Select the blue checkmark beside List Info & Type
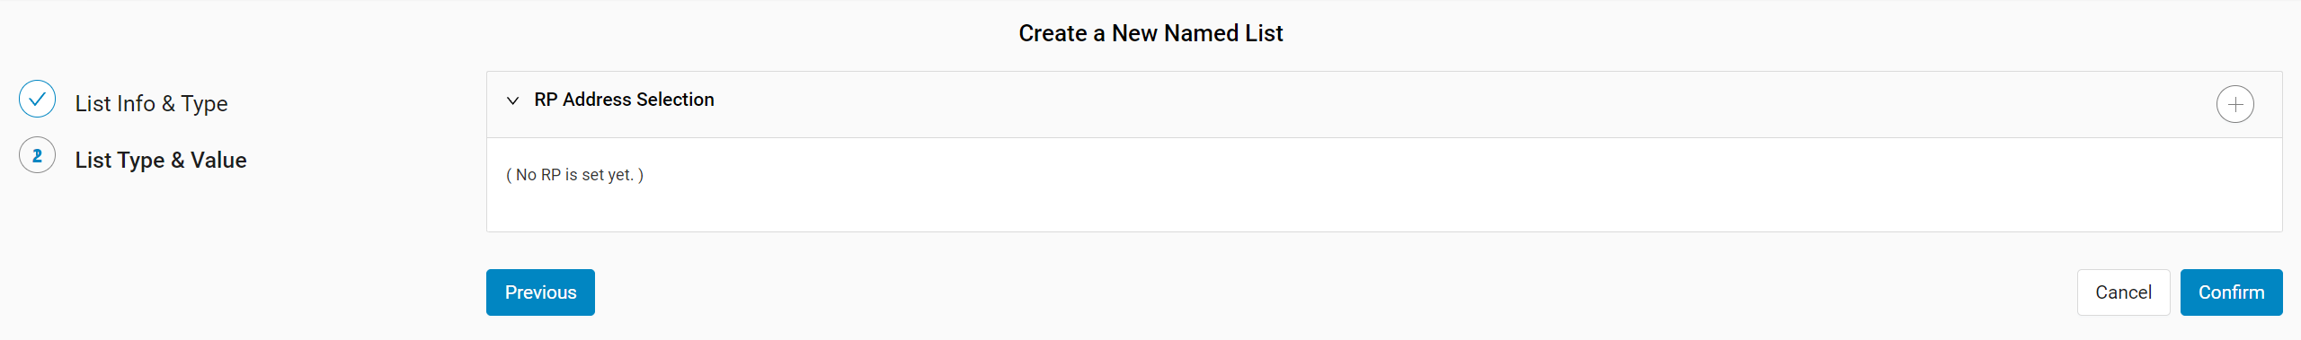Screen dimensions: 2301x340 click(x=37, y=99)
